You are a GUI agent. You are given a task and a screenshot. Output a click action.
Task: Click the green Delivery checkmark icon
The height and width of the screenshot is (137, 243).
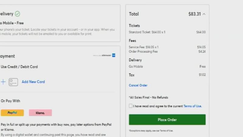17,14
